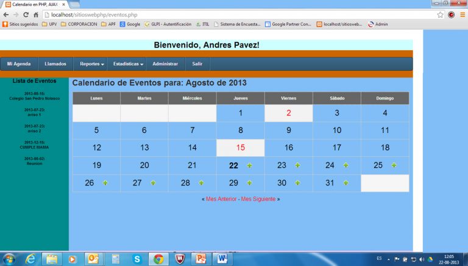This screenshot has width=468, height=266.
Task: Launch PowerPoint from the taskbar
Action: (x=200, y=259)
